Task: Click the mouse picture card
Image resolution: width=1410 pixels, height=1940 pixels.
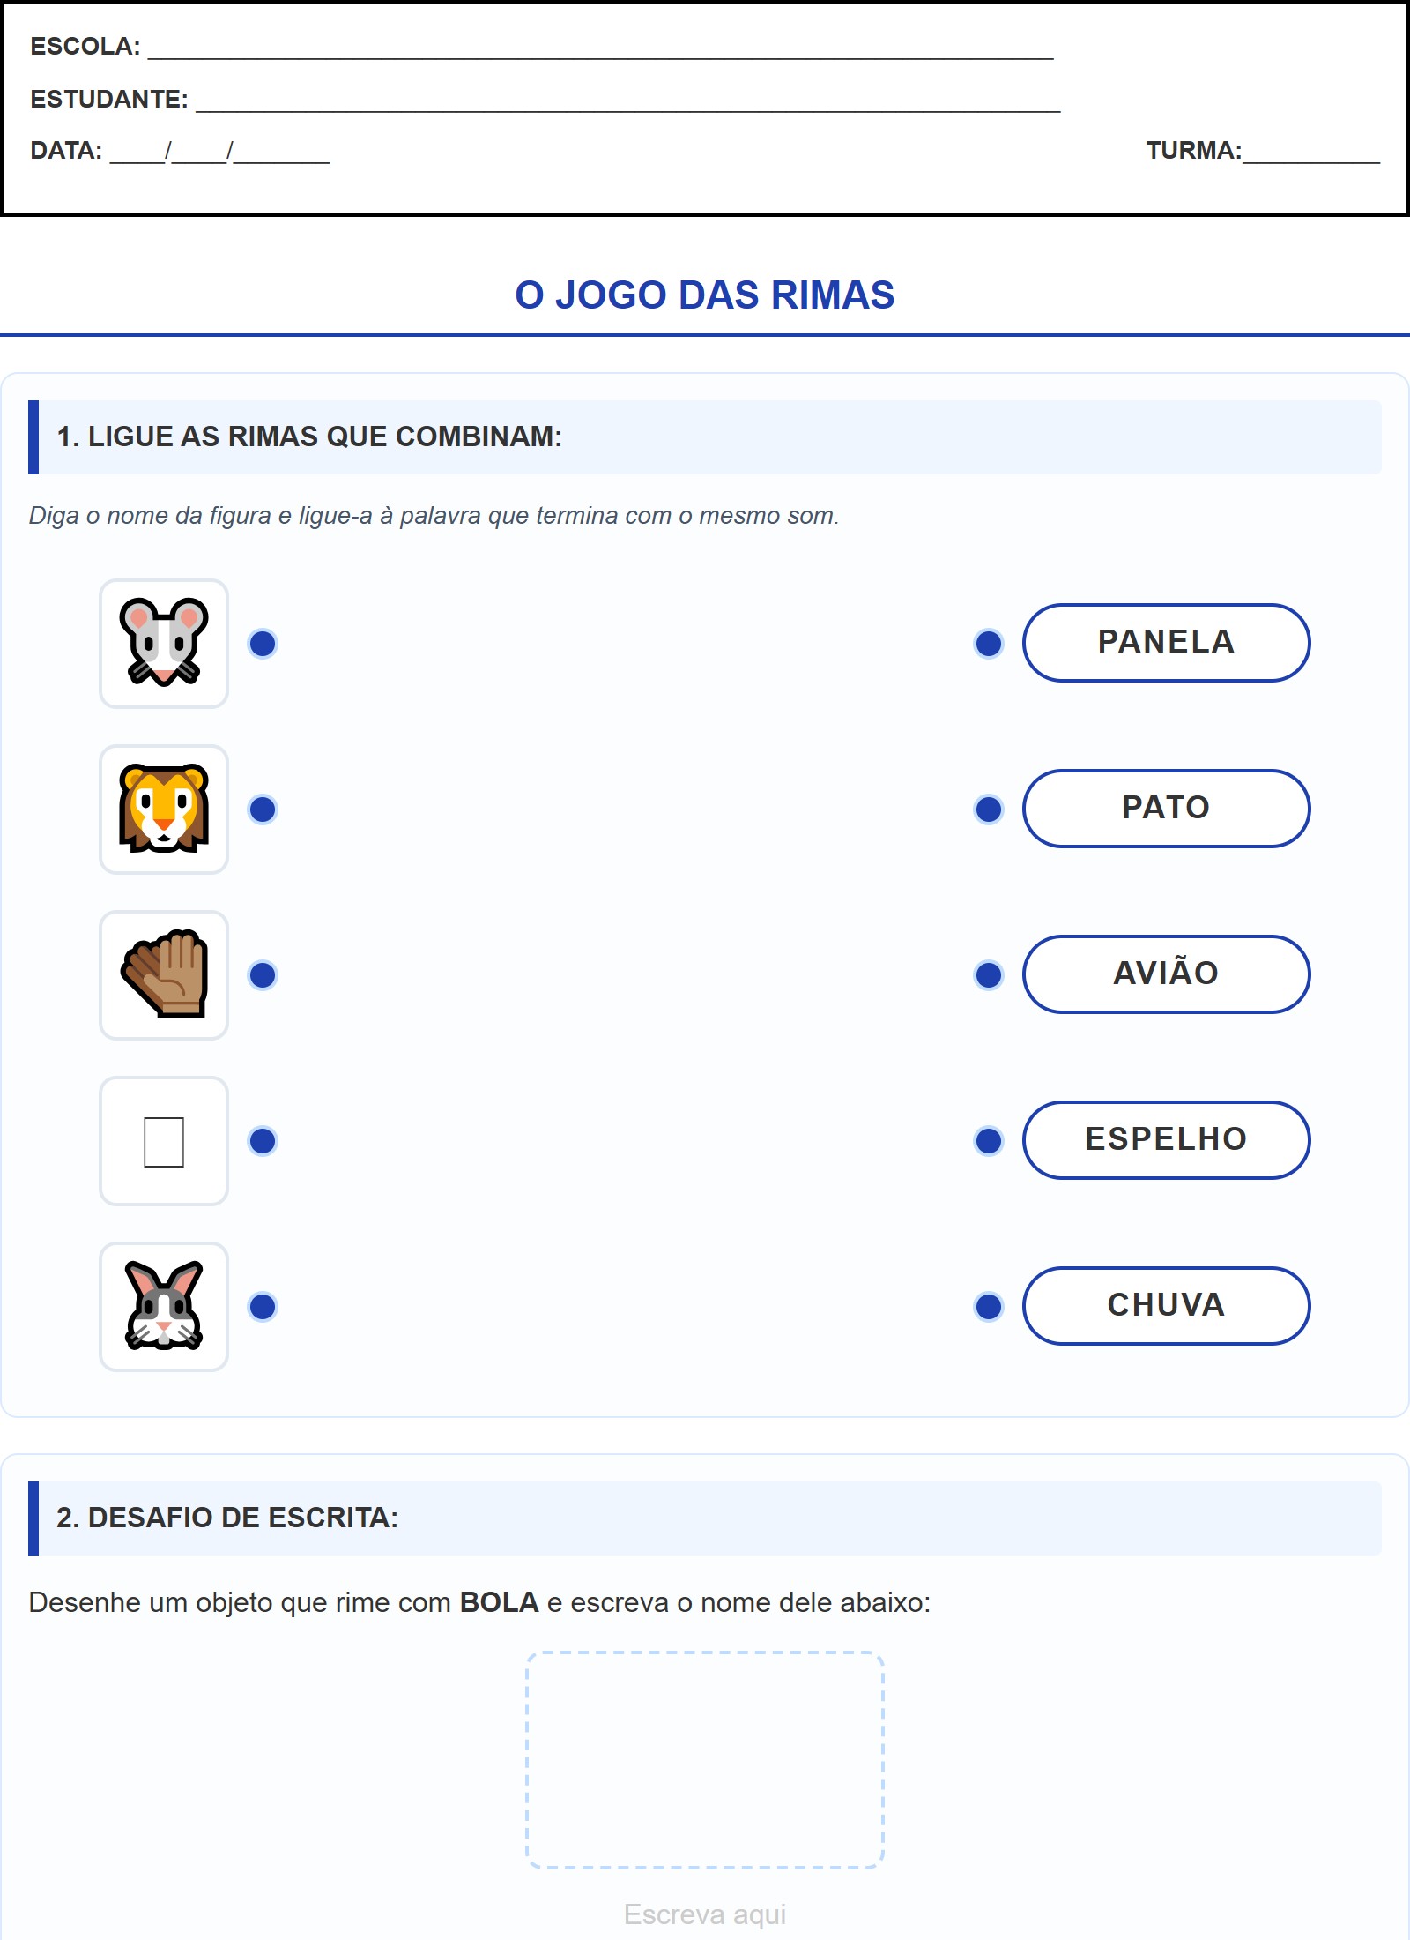Action: click(x=164, y=644)
